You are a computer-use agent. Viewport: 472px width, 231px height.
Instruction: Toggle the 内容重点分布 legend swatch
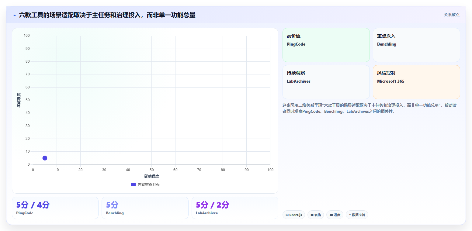click(133, 185)
